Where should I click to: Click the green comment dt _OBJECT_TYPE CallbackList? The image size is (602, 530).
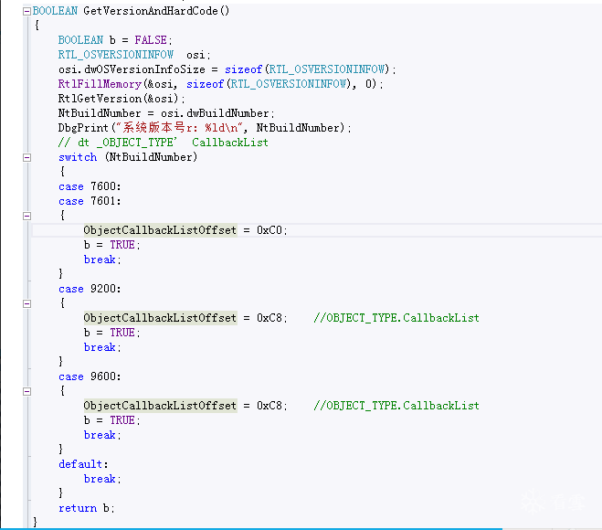coord(164,143)
